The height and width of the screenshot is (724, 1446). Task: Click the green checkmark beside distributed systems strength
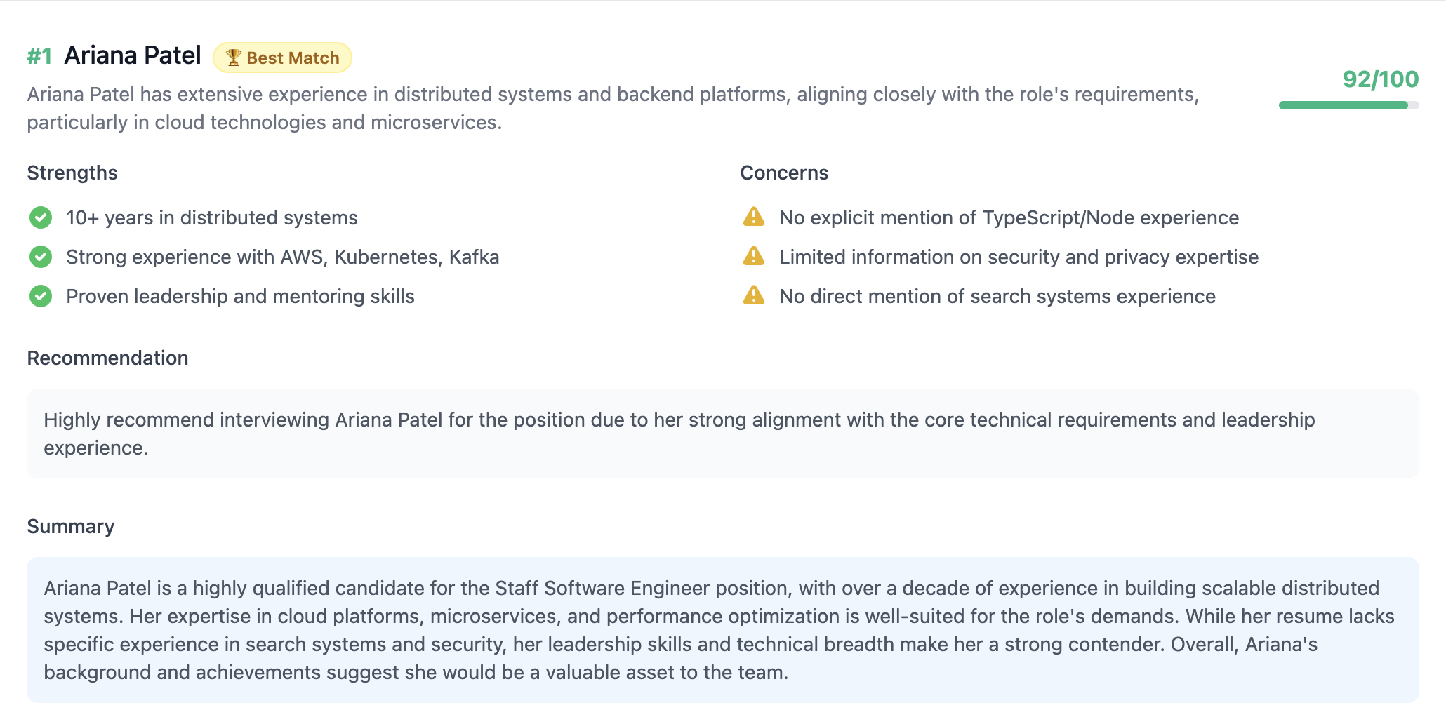41,217
